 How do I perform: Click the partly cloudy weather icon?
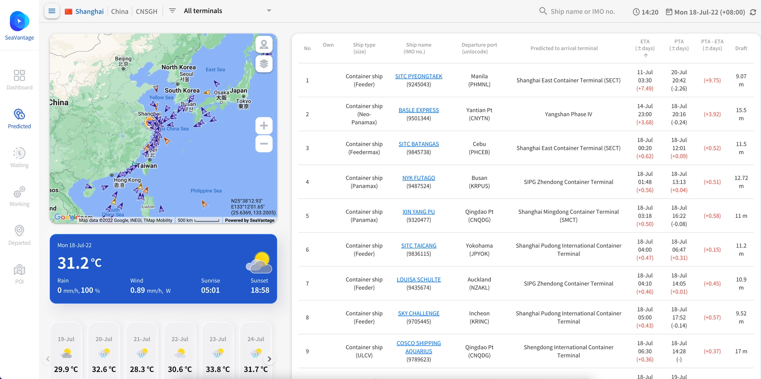[259, 262]
